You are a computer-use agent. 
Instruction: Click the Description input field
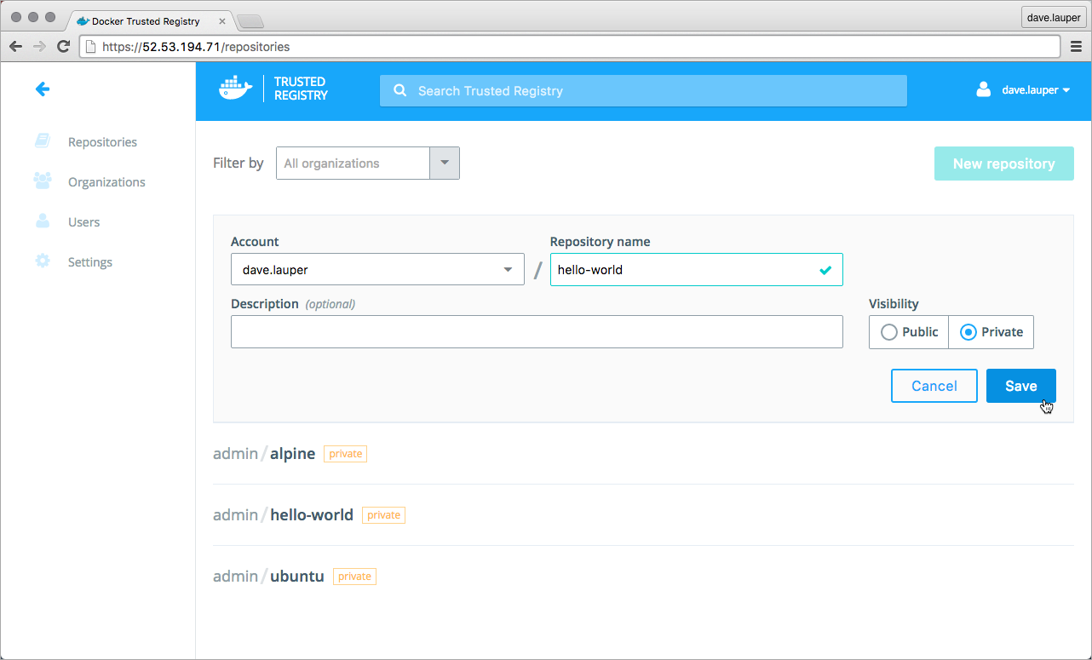point(537,332)
